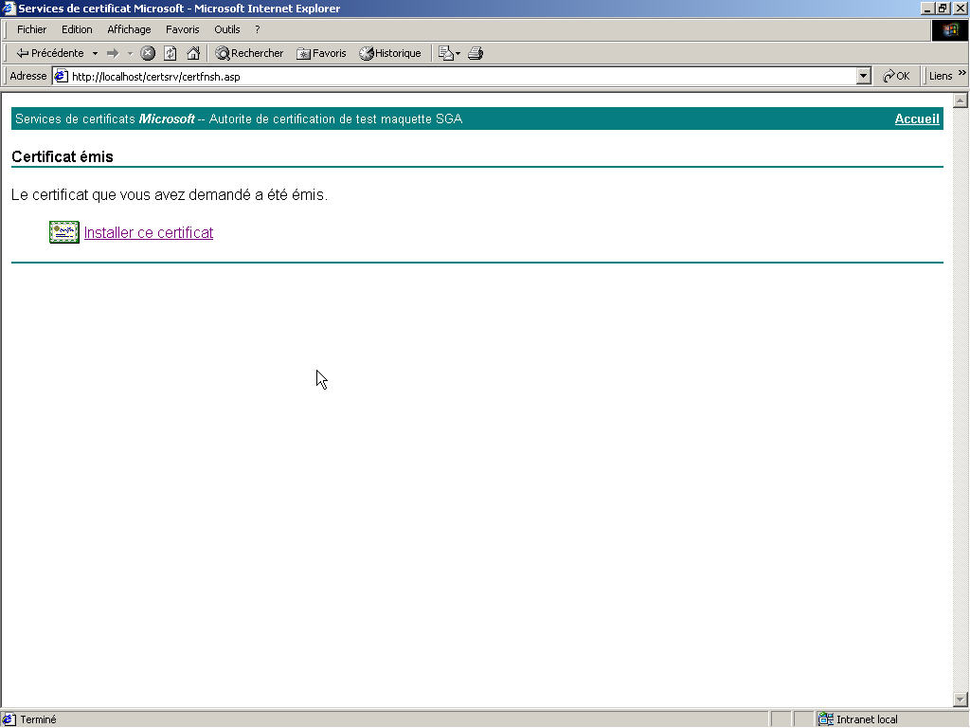Open the Rechercher search panel
Image resolution: width=970 pixels, height=728 pixels.
249,53
